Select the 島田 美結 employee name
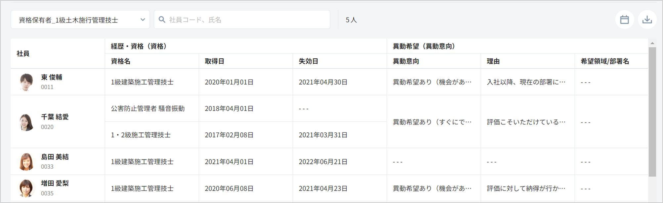The height and width of the screenshot is (203, 663). (x=55, y=157)
